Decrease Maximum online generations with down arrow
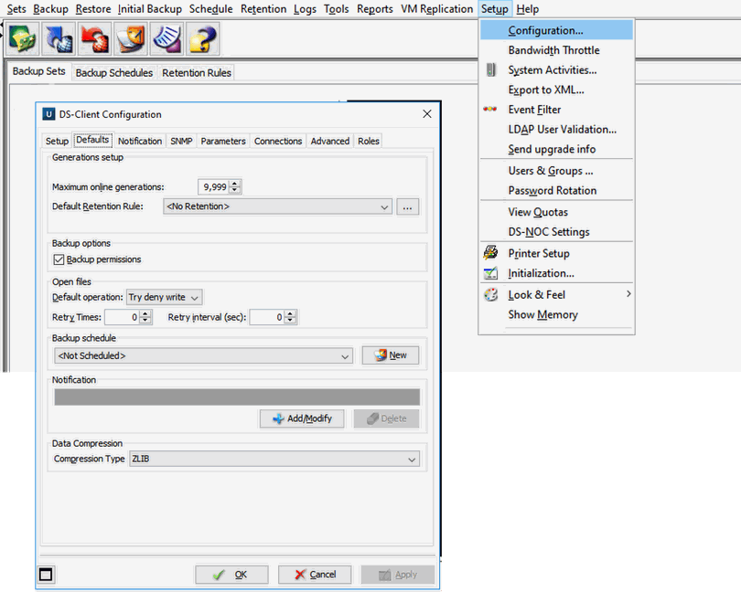The width and height of the screenshot is (741, 592). [235, 190]
